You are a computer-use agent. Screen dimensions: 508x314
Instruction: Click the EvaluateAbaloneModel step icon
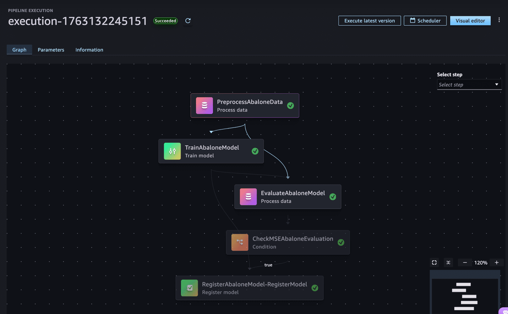(248, 197)
